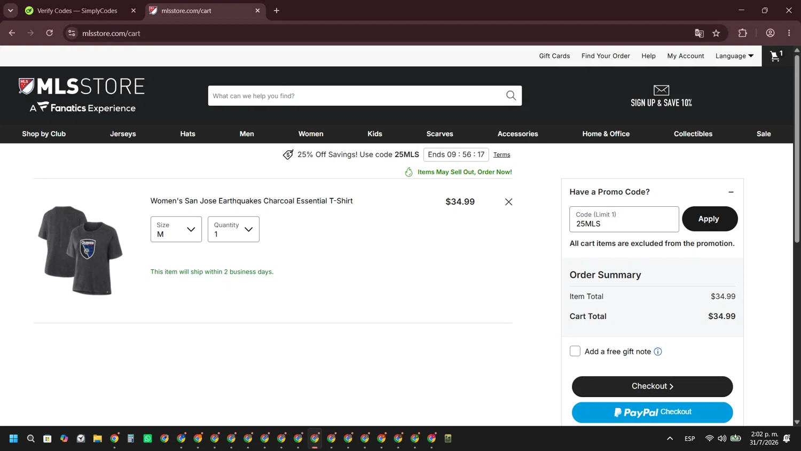
Task: Click the browser address bar URL
Action: (x=111, y=33)
